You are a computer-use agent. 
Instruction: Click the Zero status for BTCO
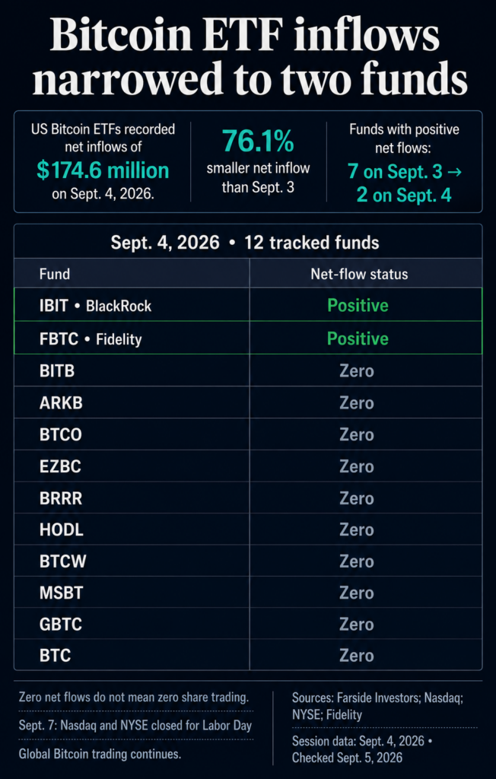click(x=356, y=434)
